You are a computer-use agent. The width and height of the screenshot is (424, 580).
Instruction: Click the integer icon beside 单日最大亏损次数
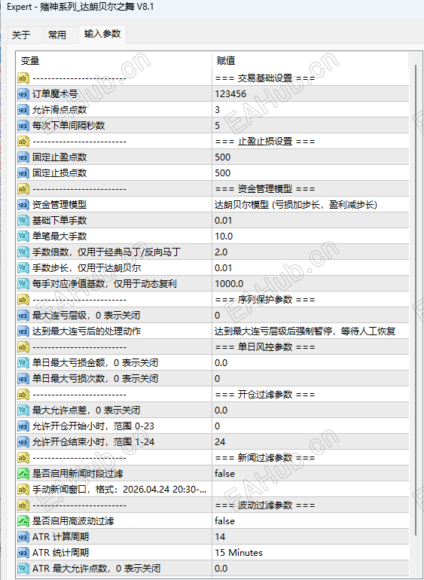coord(23,379)
